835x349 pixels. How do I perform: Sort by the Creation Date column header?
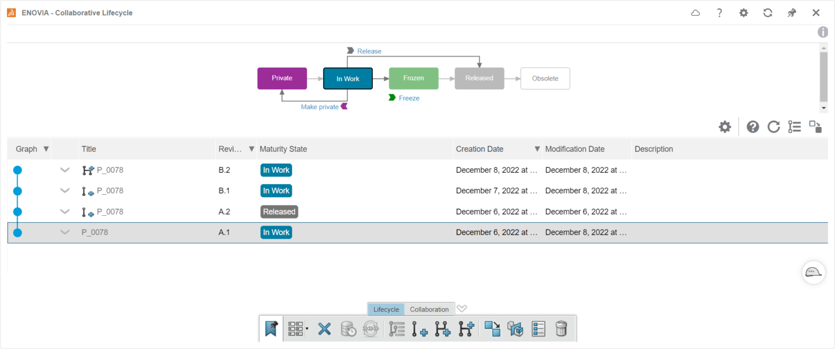tap(479, 149)
